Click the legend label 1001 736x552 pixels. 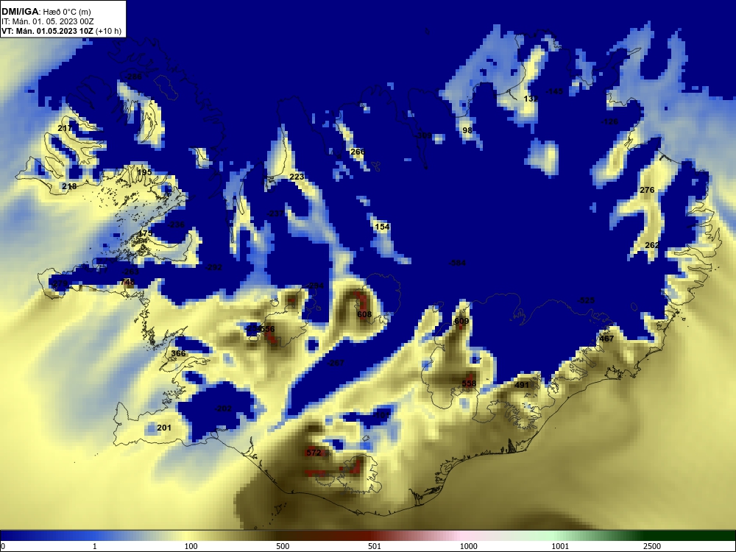pyautogui.click(x=560, y=546)
